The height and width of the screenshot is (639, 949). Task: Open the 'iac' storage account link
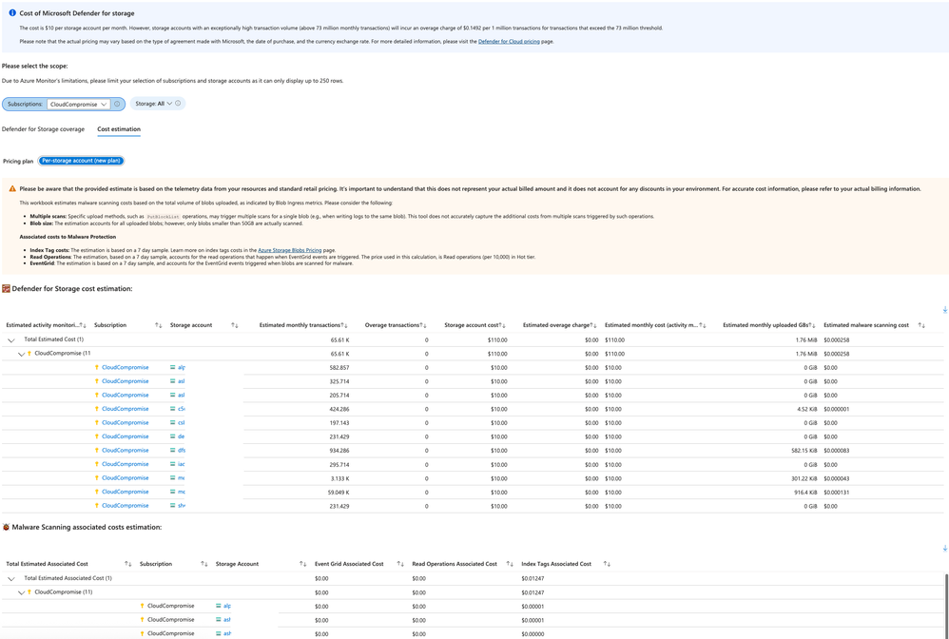tap(182, 464)
